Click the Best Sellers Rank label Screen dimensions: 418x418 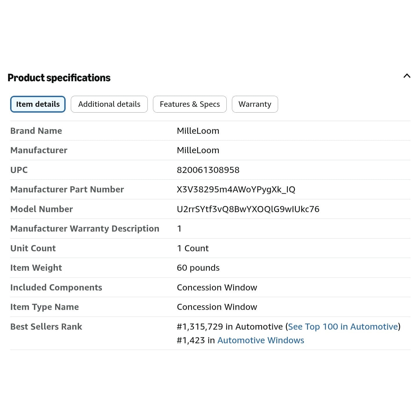(46, 327)
